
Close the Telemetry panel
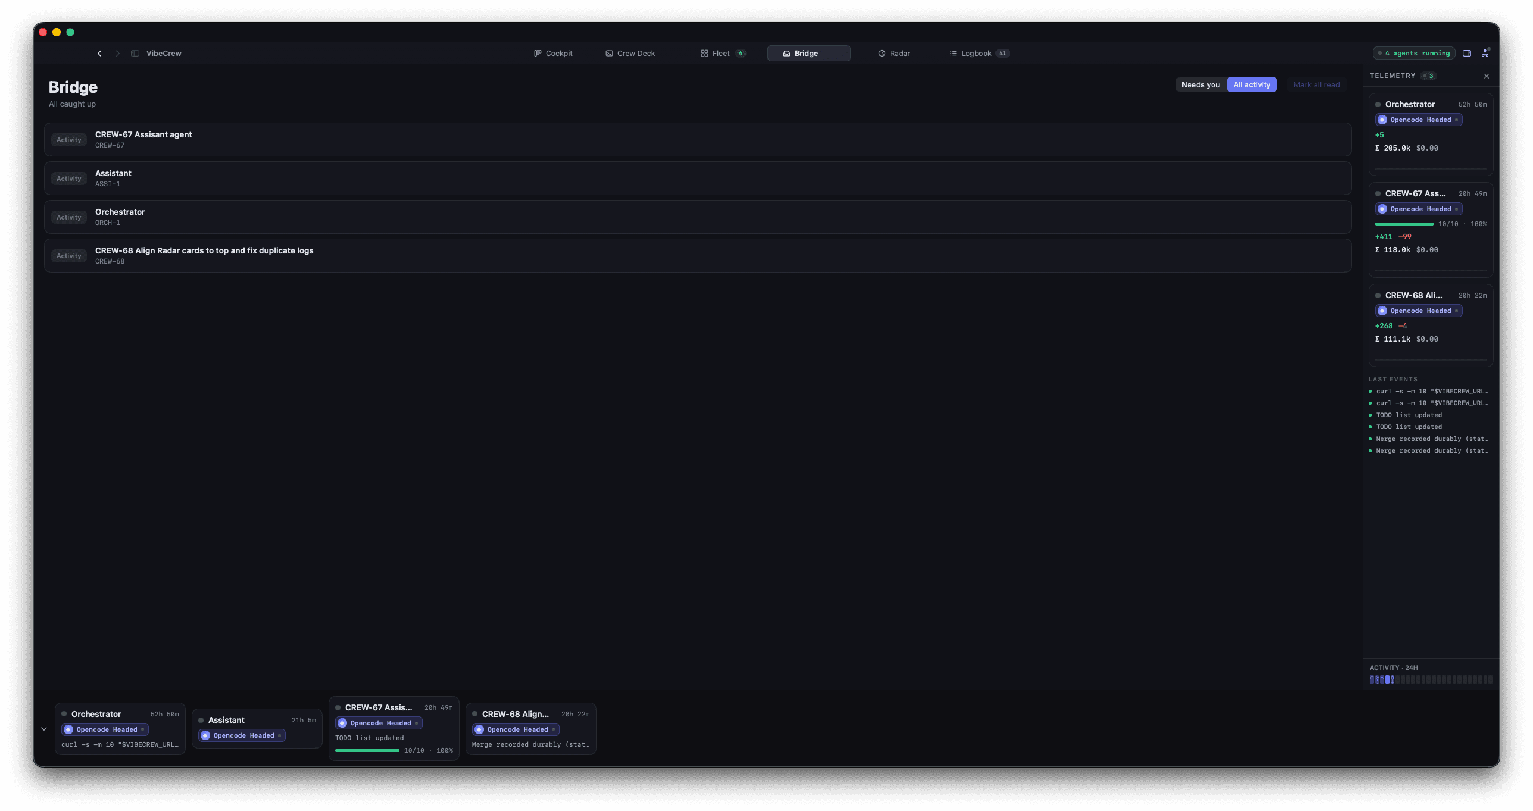click(x=1487, y=76)
